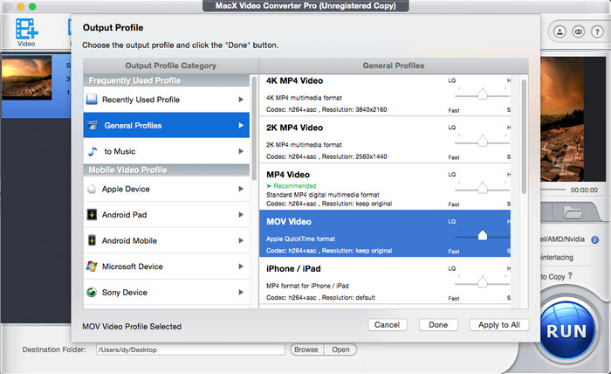611x374 pixels.
Task: Click the Android Pad icon
Action: pos(92,214)
